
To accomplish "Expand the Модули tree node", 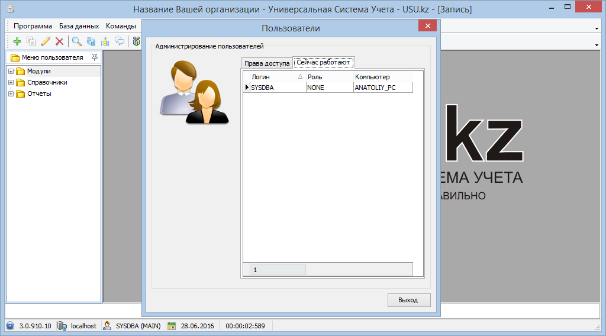I will (11, 72).
